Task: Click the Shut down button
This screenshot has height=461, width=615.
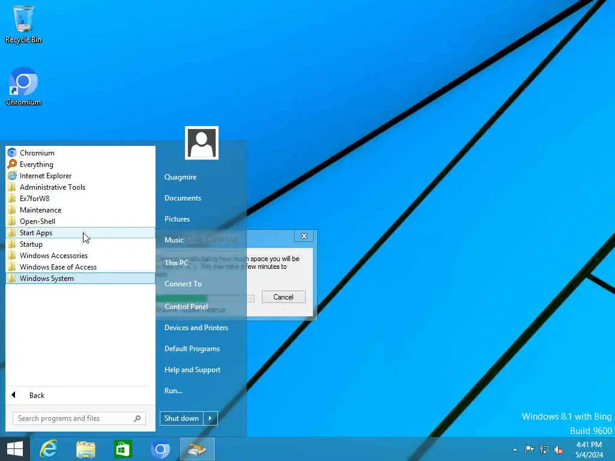Action: click(181, 418)
